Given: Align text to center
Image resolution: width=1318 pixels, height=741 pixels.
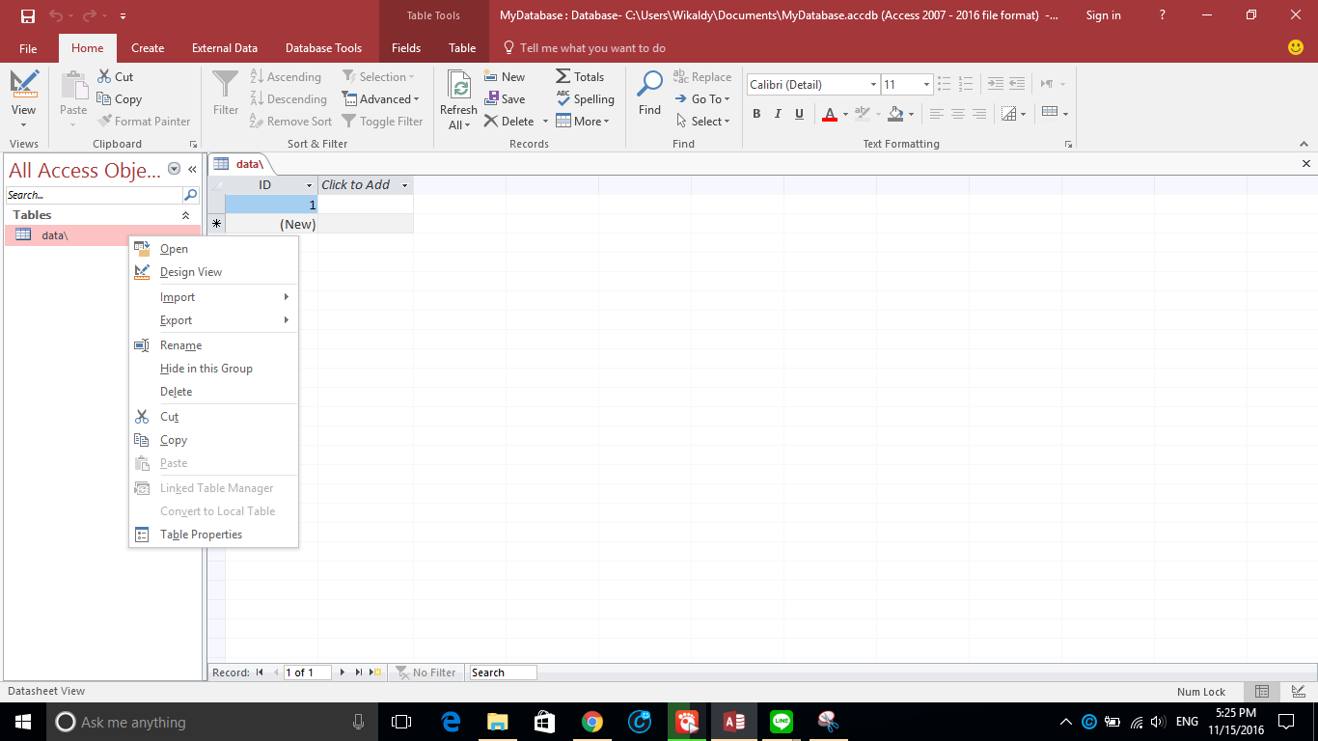Looking at the screenshot, I should [957, 114].
